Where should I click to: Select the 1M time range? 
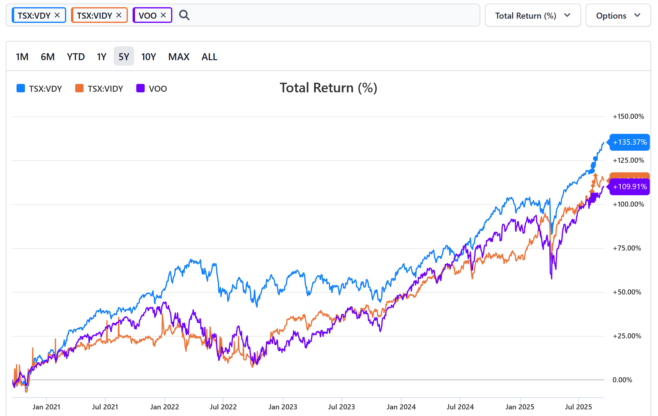click(x=22, y=57)
